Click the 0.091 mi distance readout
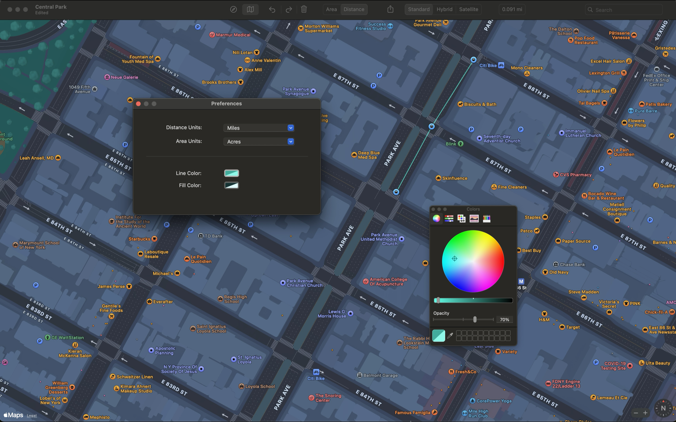Image resolution: width=676 pixels, height=422 pixels. coord(512,9)
